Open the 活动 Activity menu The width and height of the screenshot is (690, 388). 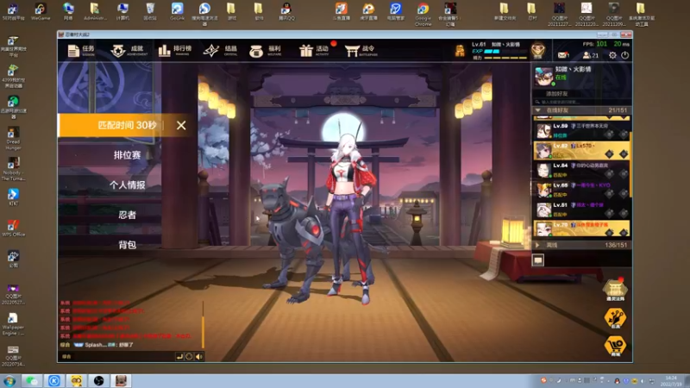pyautogui.click(x=314, y=51)
